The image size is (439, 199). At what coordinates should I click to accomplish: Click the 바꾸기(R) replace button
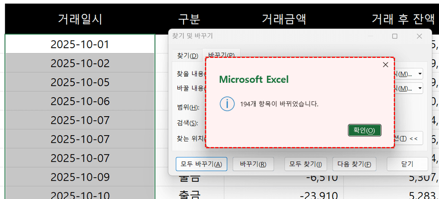[x=253, y=164]
